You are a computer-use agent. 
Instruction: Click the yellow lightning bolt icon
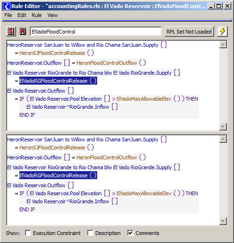222,31
